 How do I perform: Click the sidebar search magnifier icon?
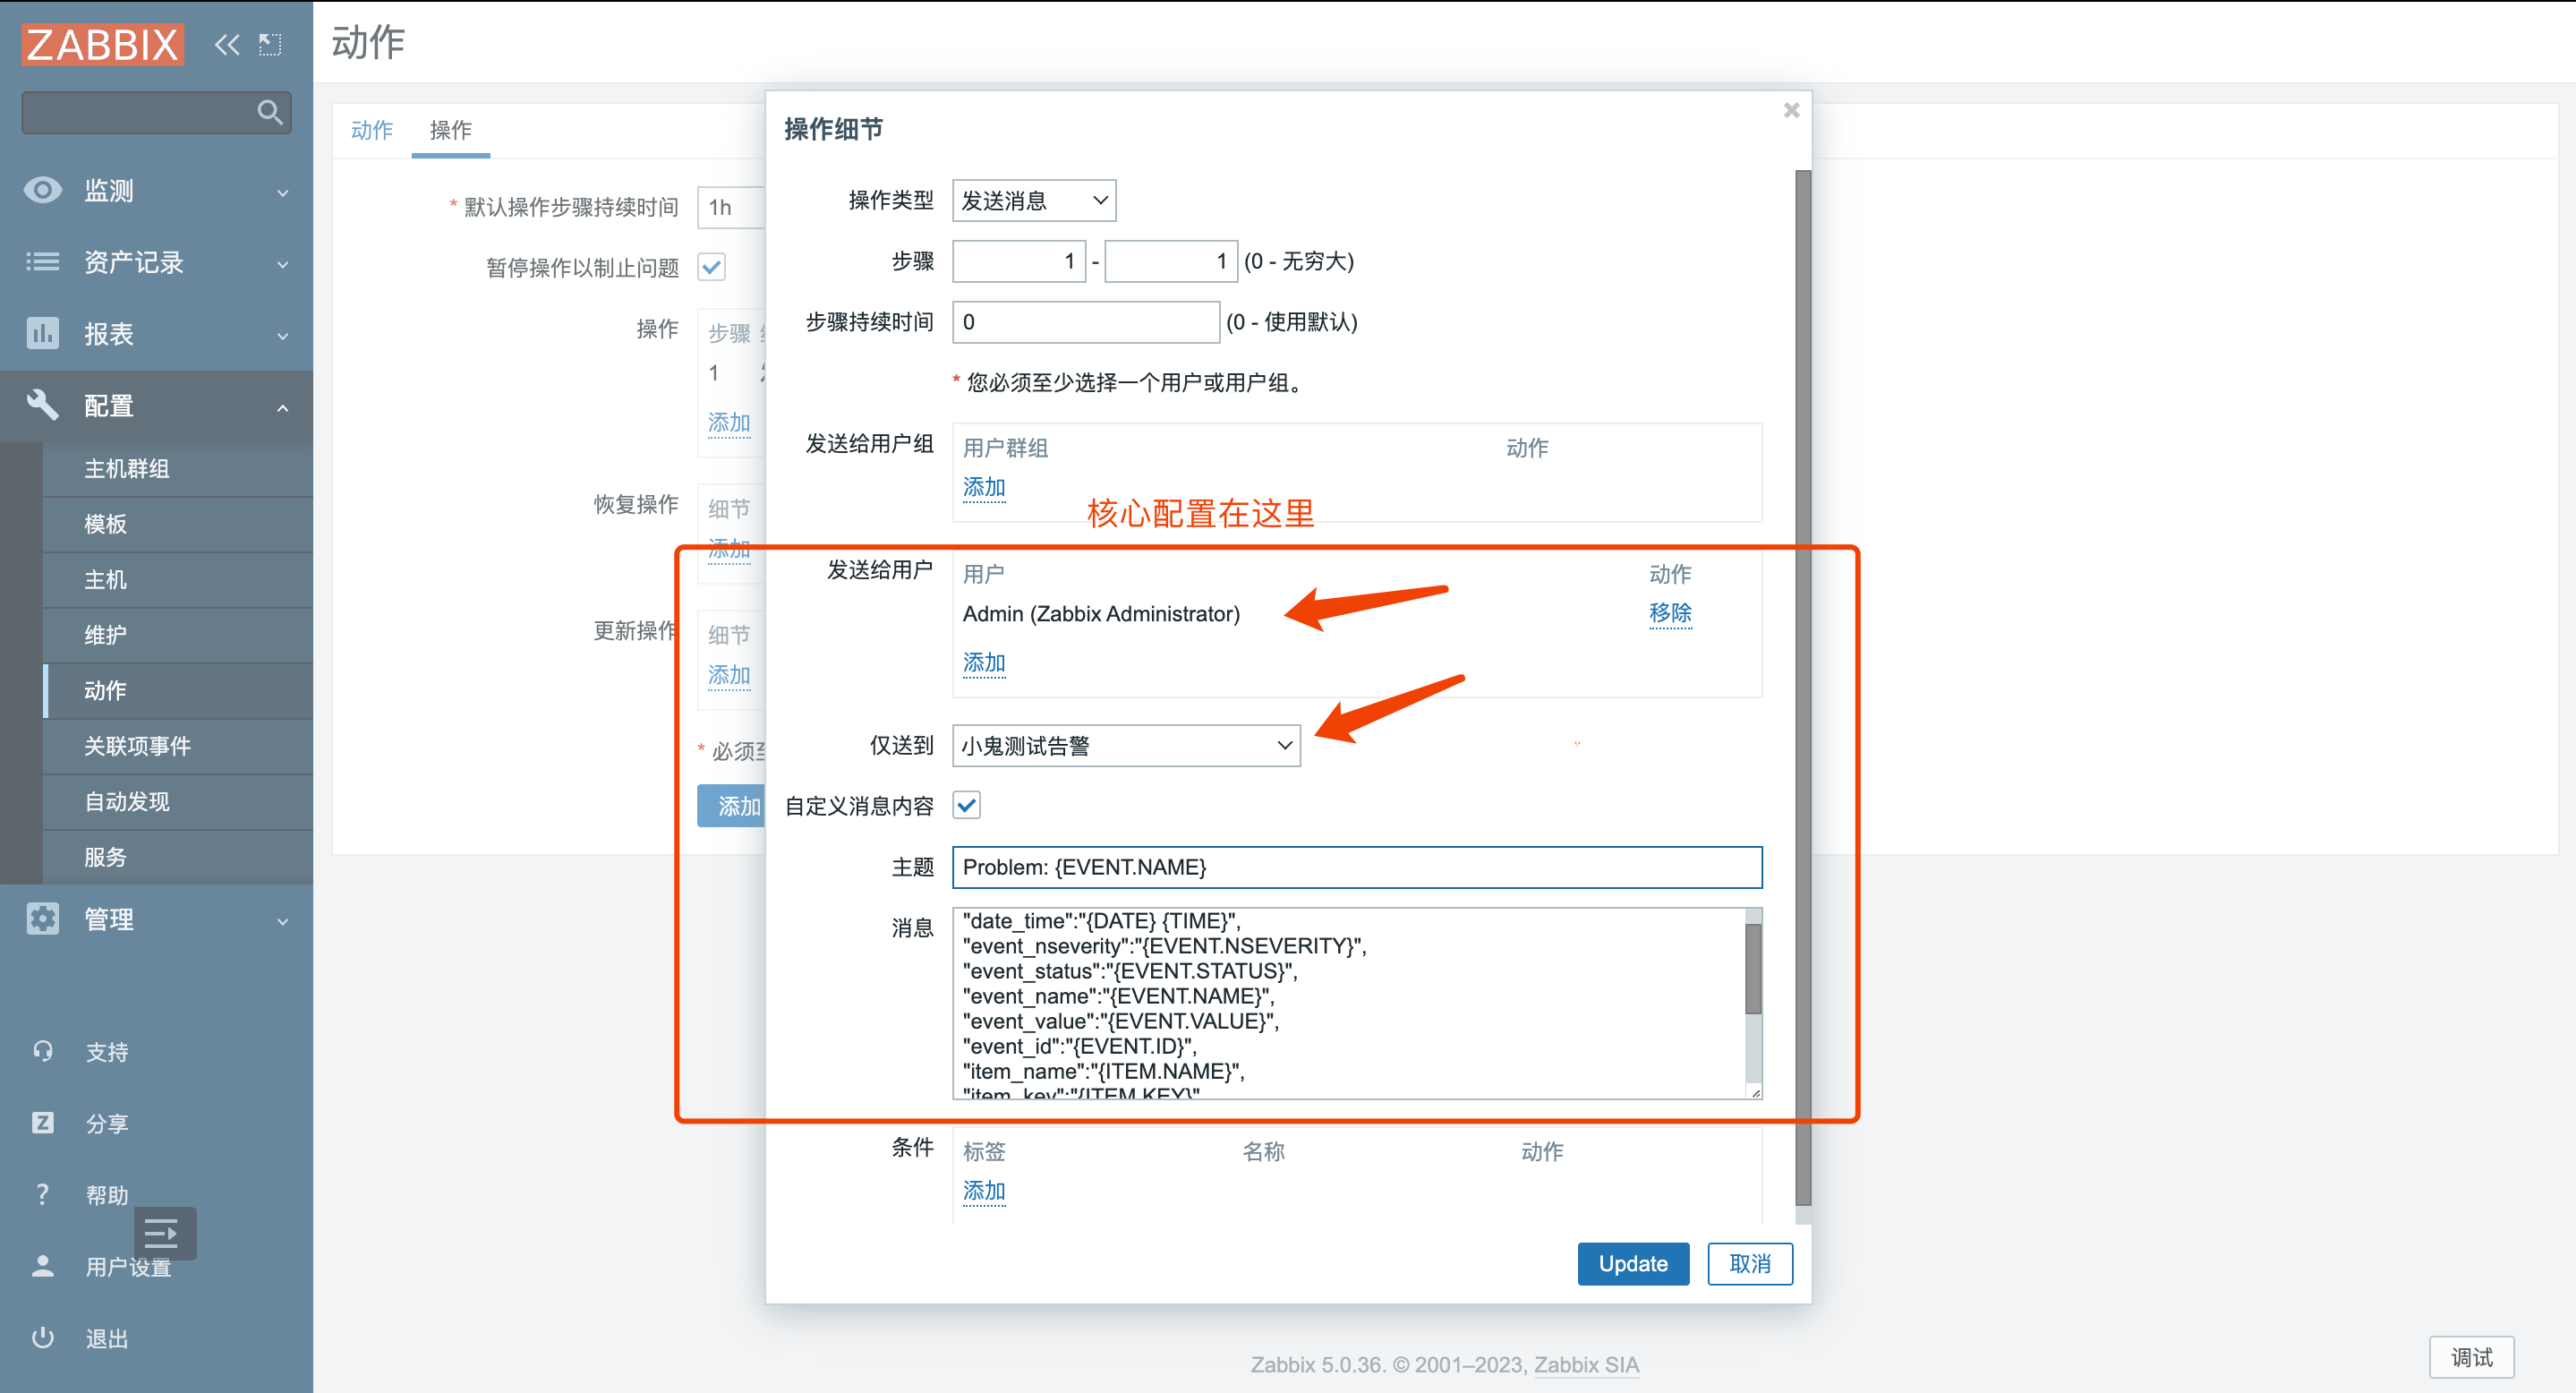click(x=268, y=112)
